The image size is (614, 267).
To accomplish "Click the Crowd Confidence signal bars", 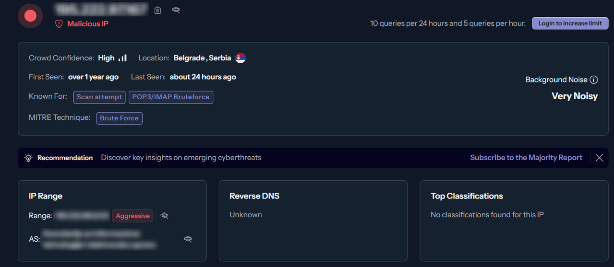I will 123,58.
